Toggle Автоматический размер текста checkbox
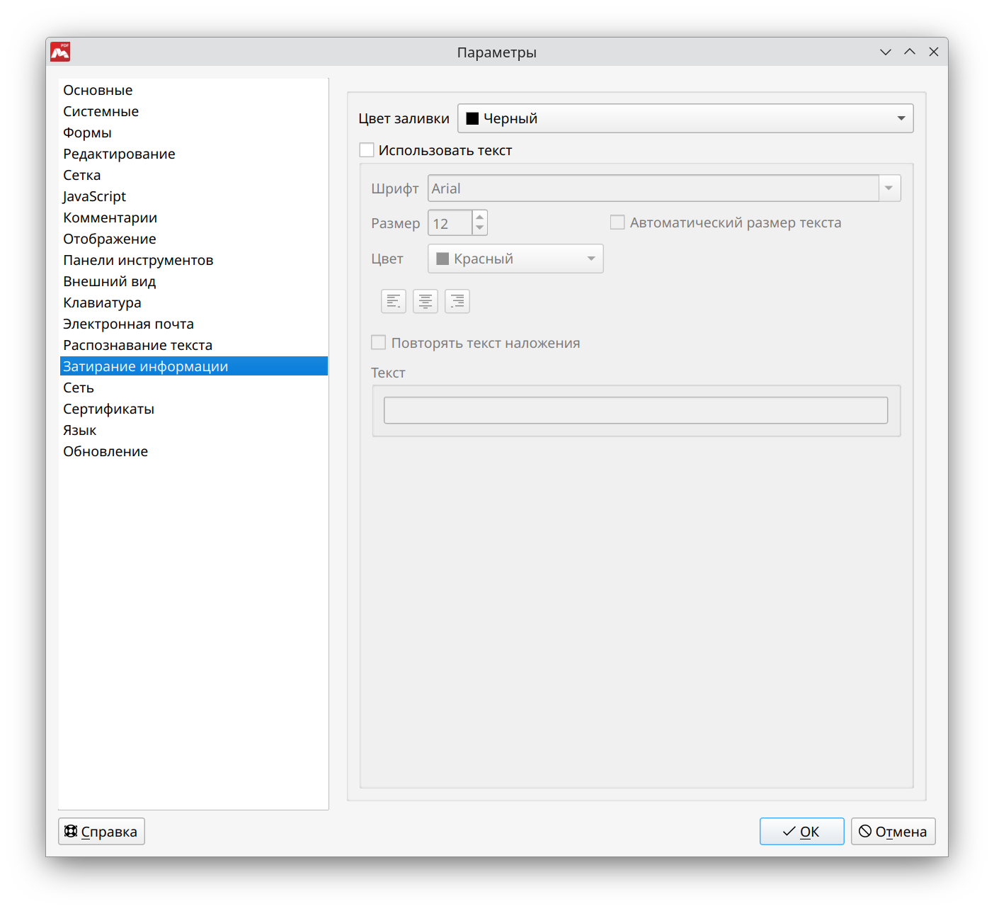 click(x=617, y=222)
